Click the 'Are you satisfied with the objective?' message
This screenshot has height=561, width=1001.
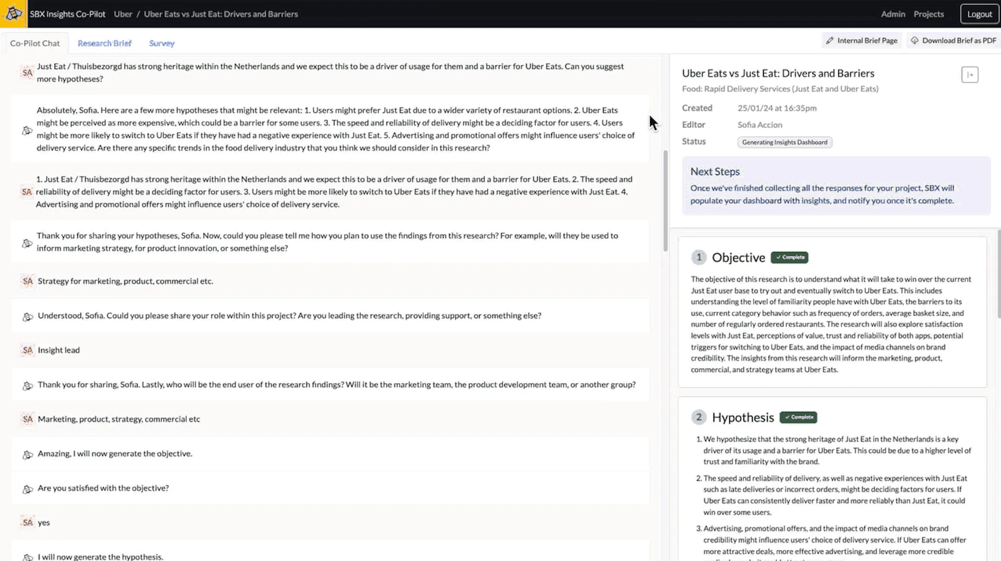click(x=103, y=488)
